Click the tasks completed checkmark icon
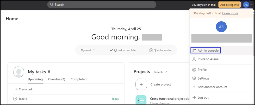The image size is (255, 105). click(111, 50)
